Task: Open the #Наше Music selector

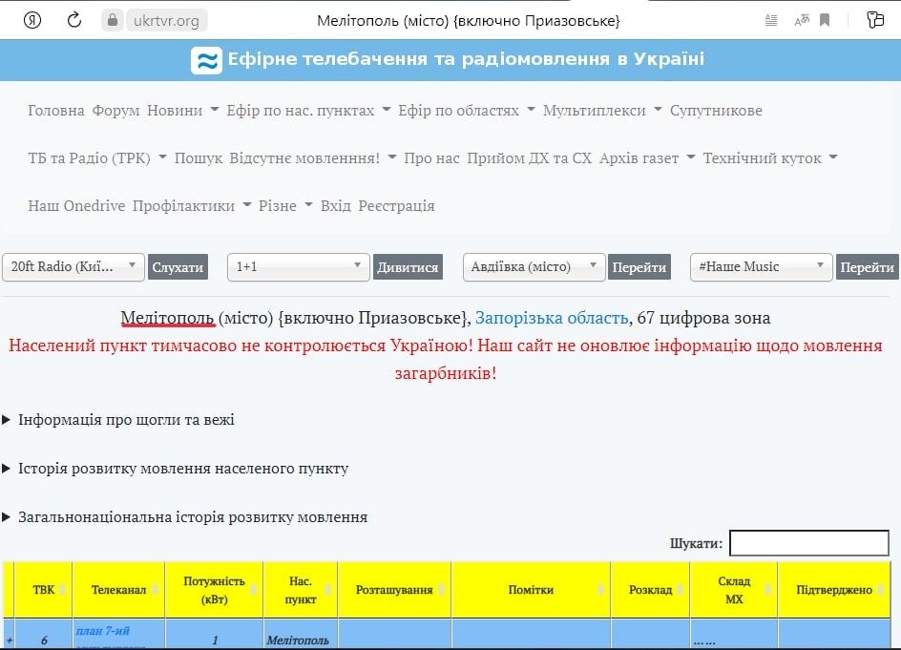Action: 761,267
